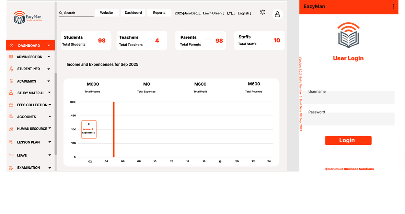Click the notification bell icon

click(x=263, y=12)
